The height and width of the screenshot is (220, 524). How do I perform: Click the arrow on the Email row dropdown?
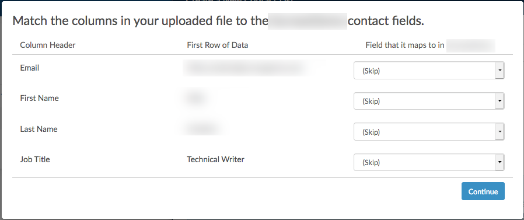pos(499,71)
